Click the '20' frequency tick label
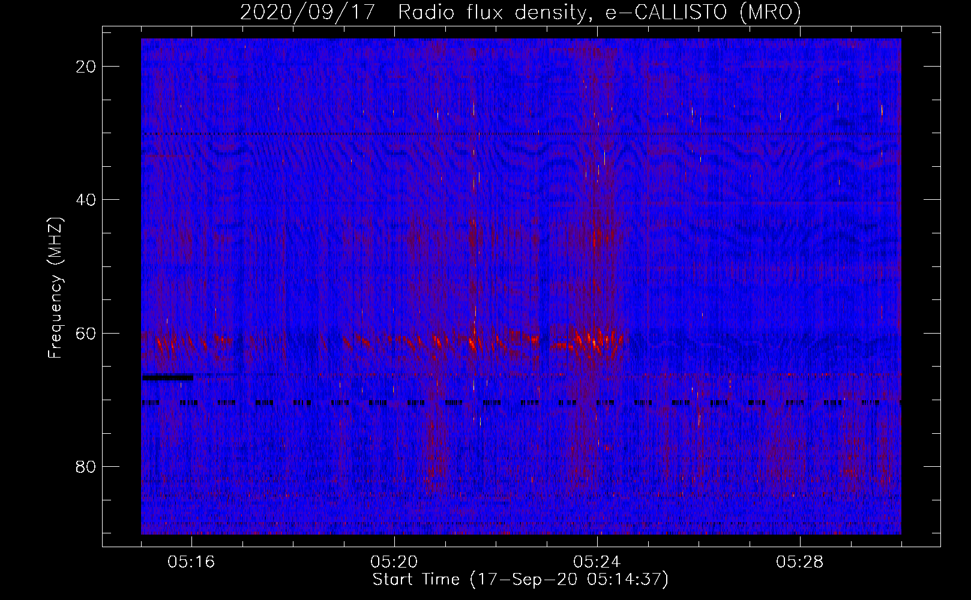971x600 pixels. tap(86, 67)
